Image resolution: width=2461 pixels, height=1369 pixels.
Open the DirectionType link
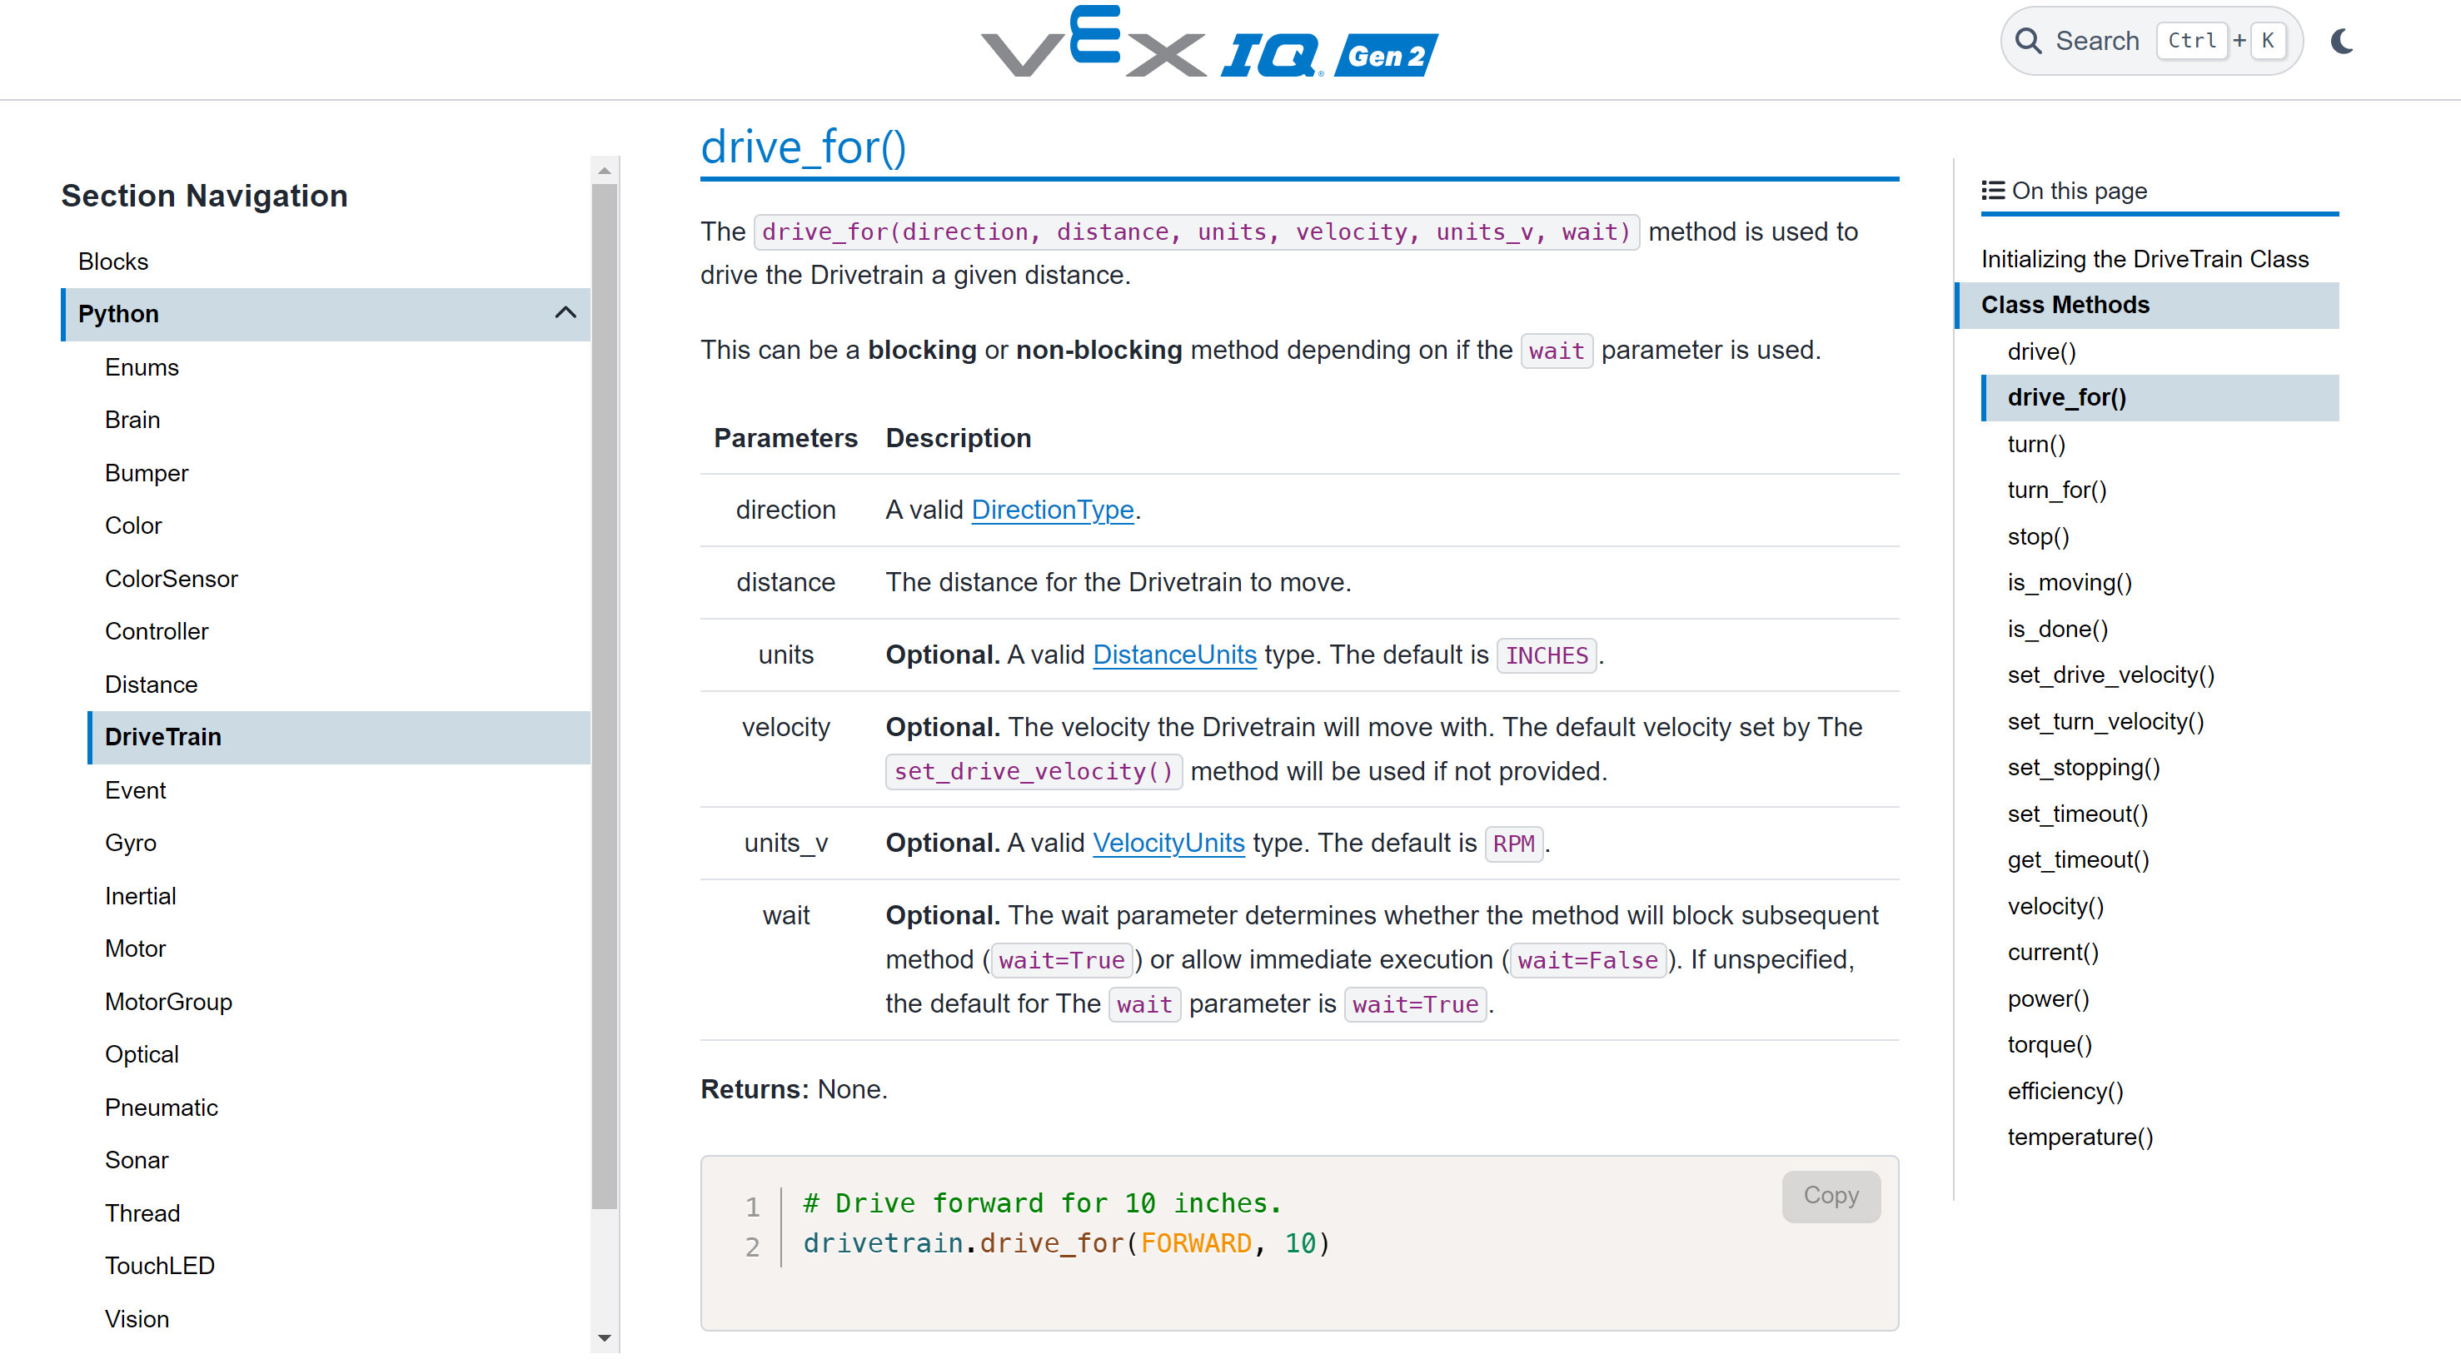[1051, 509]
